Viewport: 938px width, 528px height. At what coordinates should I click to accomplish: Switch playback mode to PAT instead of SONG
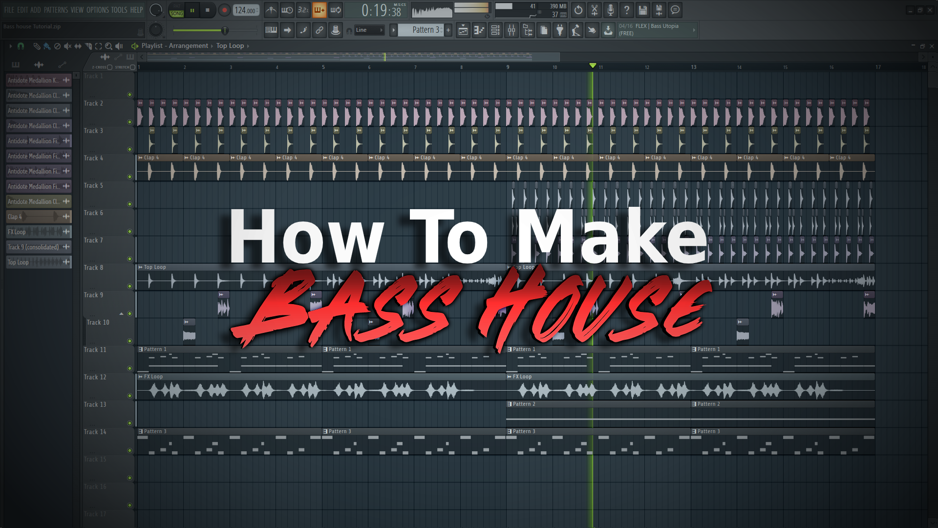[x=177, y=6]
